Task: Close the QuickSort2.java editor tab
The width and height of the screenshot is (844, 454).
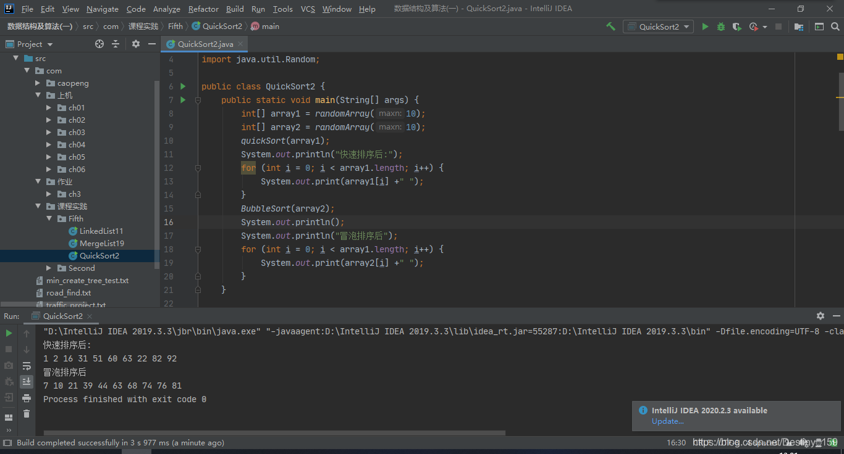Action: click(x=241, y=44)
